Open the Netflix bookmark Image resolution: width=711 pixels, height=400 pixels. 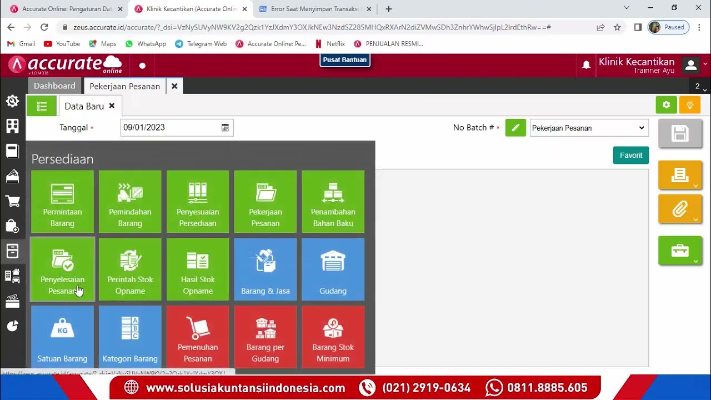tap(330, 44)
